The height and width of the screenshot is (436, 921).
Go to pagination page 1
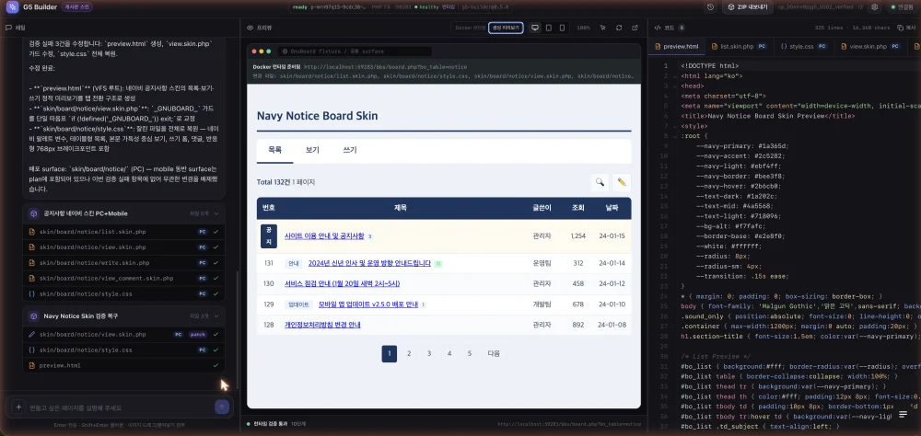[x=389, y=354]
